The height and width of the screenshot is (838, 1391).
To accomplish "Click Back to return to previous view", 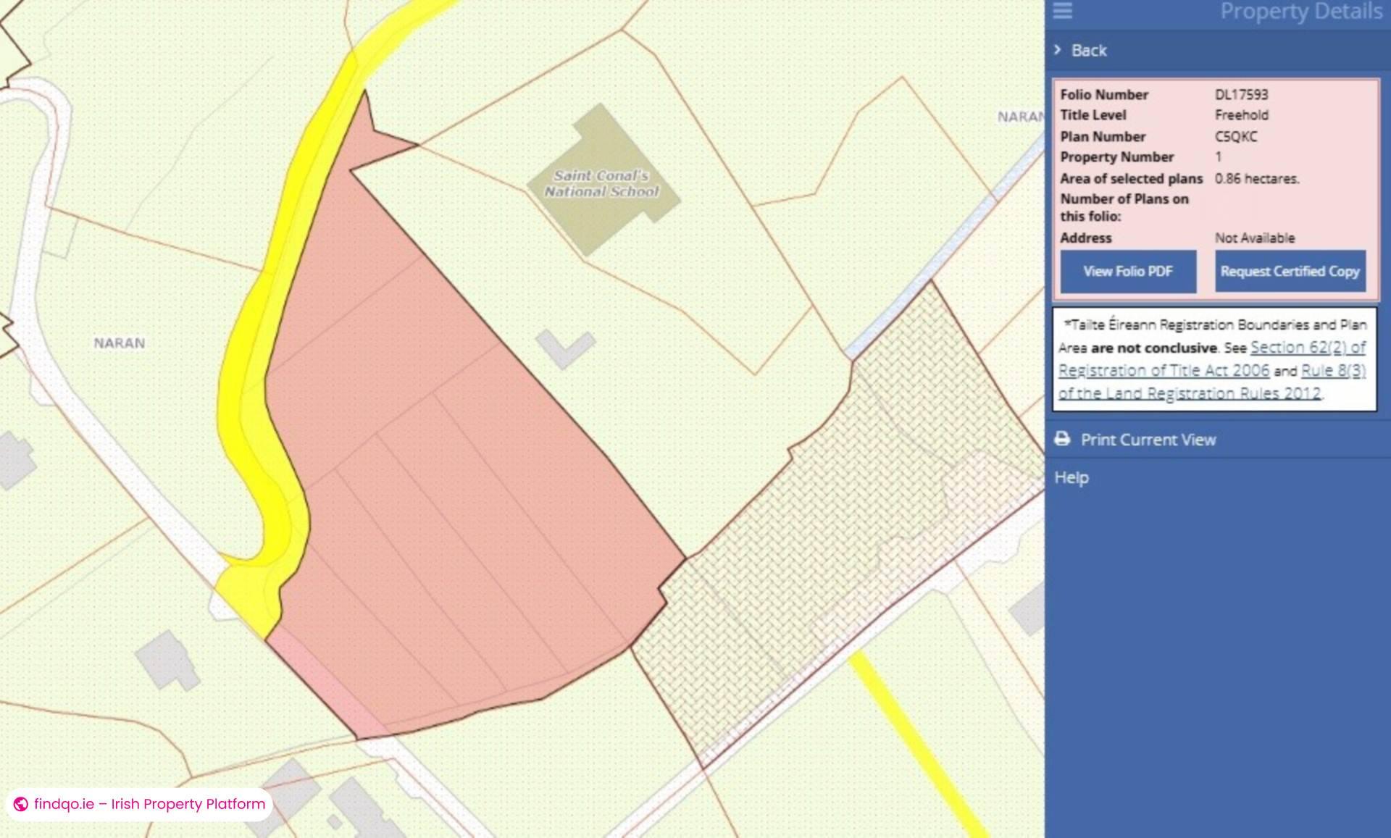I will (1089, 50).
